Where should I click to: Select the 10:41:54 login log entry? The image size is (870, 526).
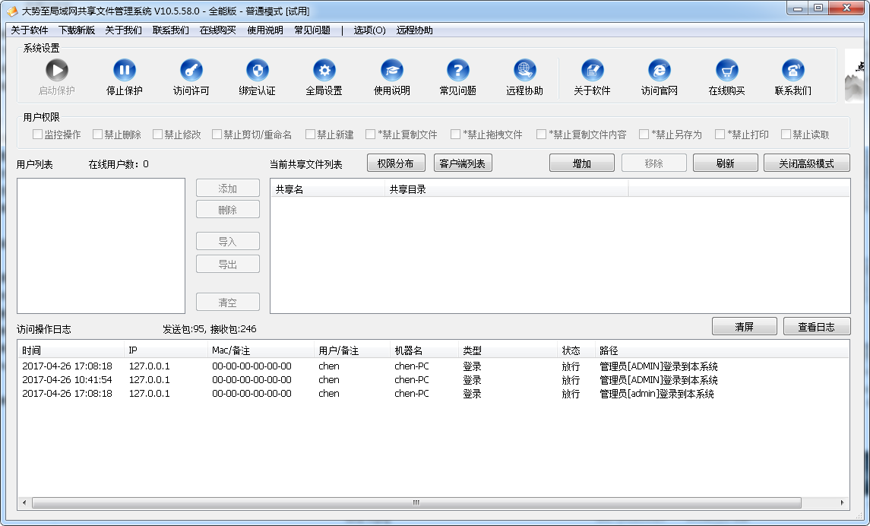click(228, 380)
